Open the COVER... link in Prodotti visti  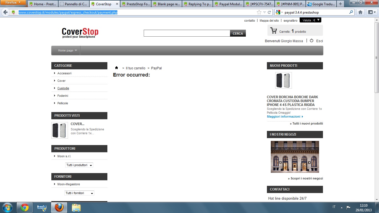77,124
